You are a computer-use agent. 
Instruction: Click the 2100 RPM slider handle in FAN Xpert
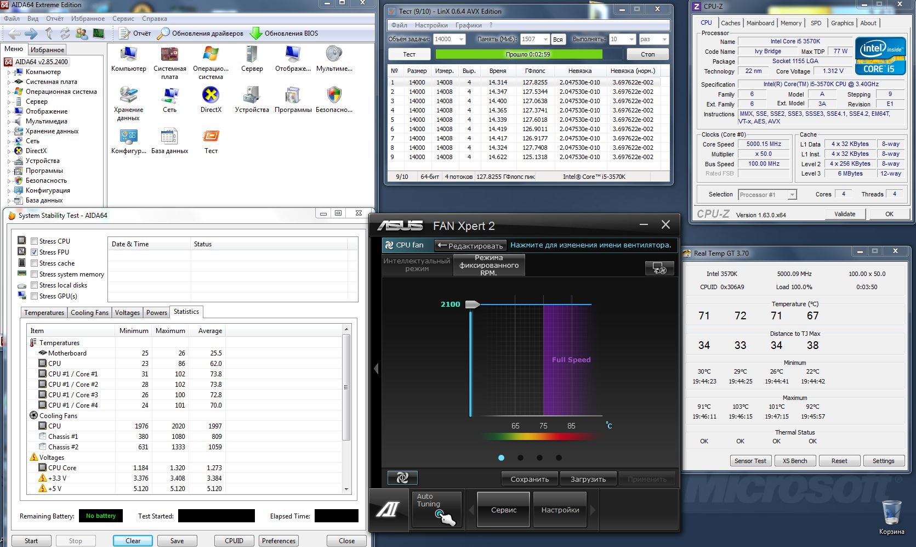473,304
